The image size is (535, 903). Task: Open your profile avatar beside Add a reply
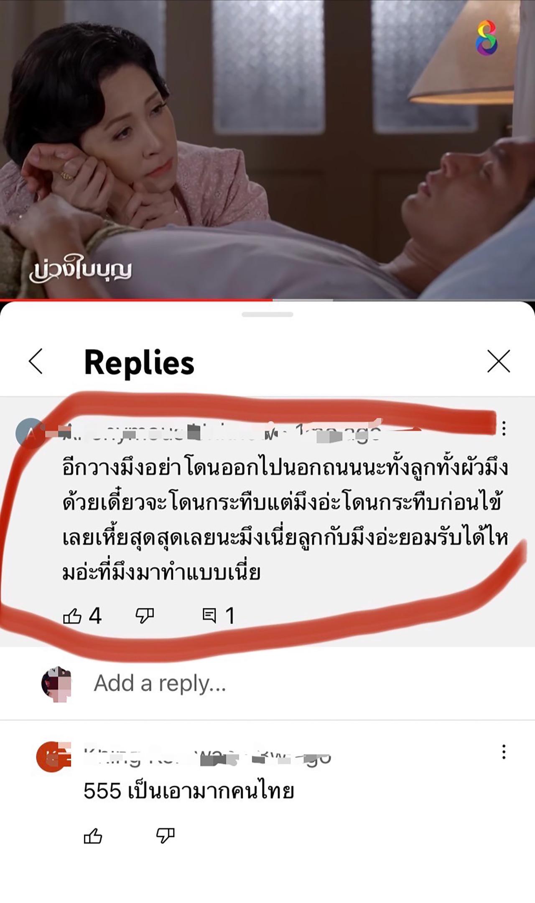pyautogui.click(x=56, y=684)
